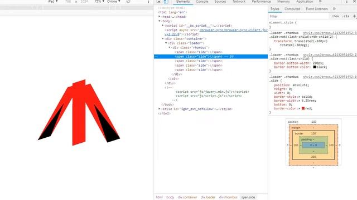Open the Online throttling dropdown

pyautogui.click(x=114, y=2)
